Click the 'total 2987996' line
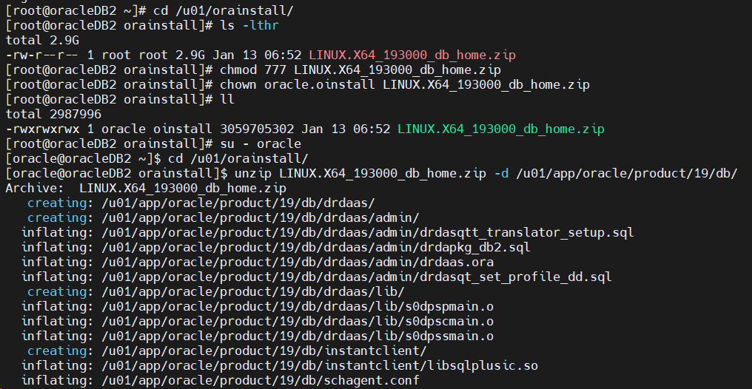Viewport: 752px width, 389px height. pos(53,114)
